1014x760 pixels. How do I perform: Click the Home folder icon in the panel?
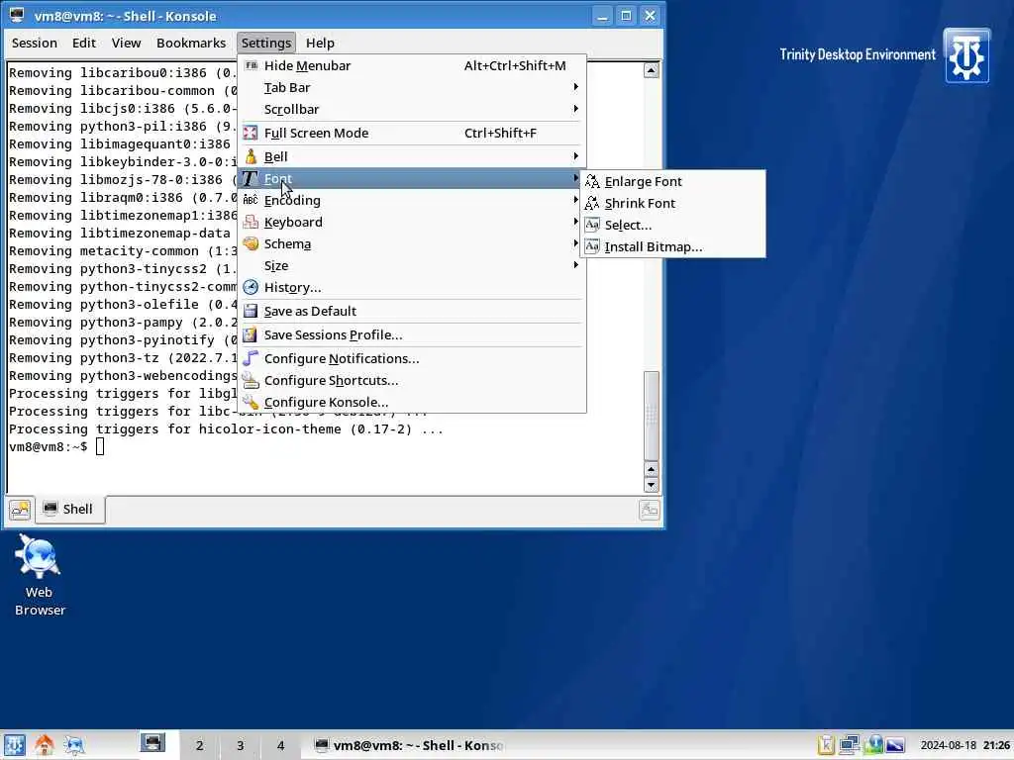point(45,745)
